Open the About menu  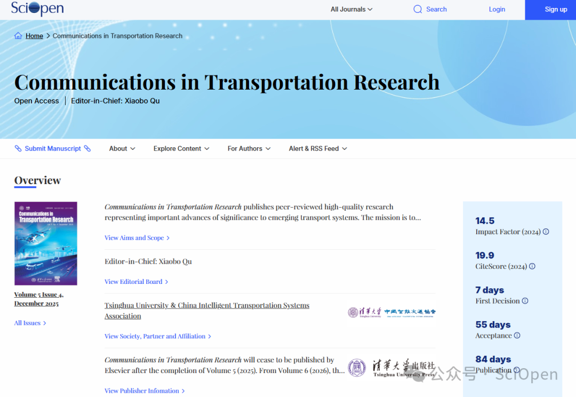coord(122,148)
